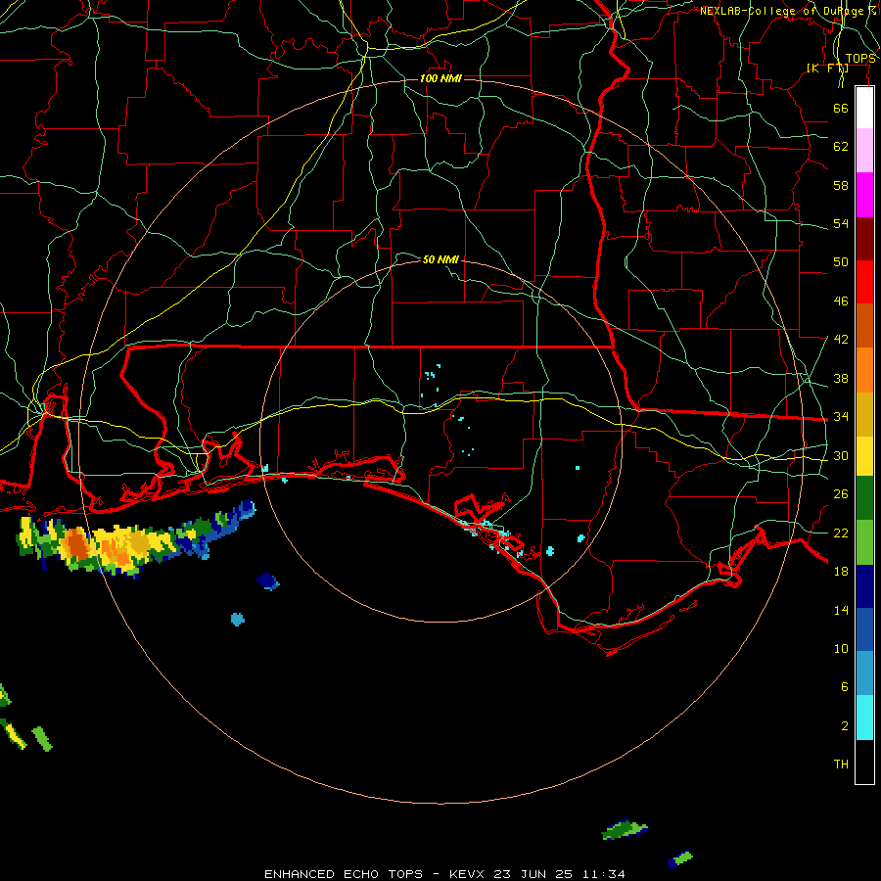Viewport: 881px width, 881px height.
Task: Click the white 66 kft legend swatch
Action: pos(864,108)
